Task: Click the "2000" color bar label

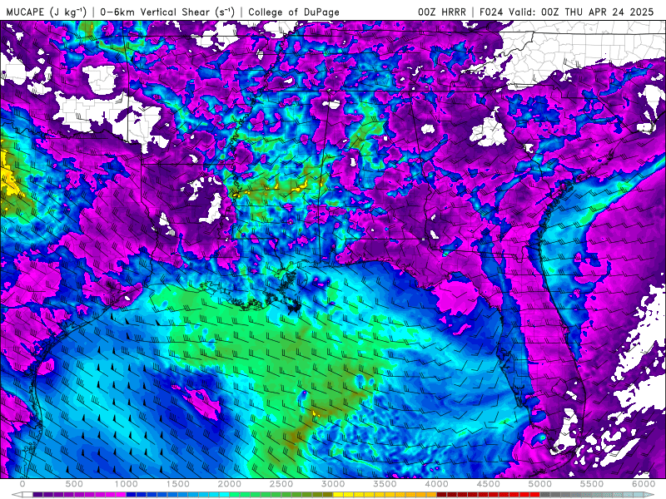Action: (230, 484)
